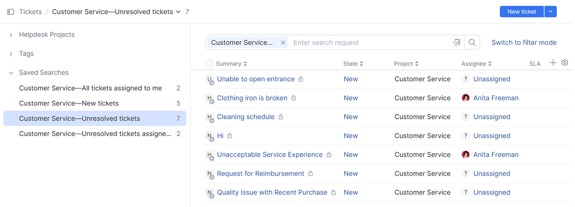Viewport: 575px width, 207px height.
Task: Add a column with the plus icon
Action: [553, 63]
